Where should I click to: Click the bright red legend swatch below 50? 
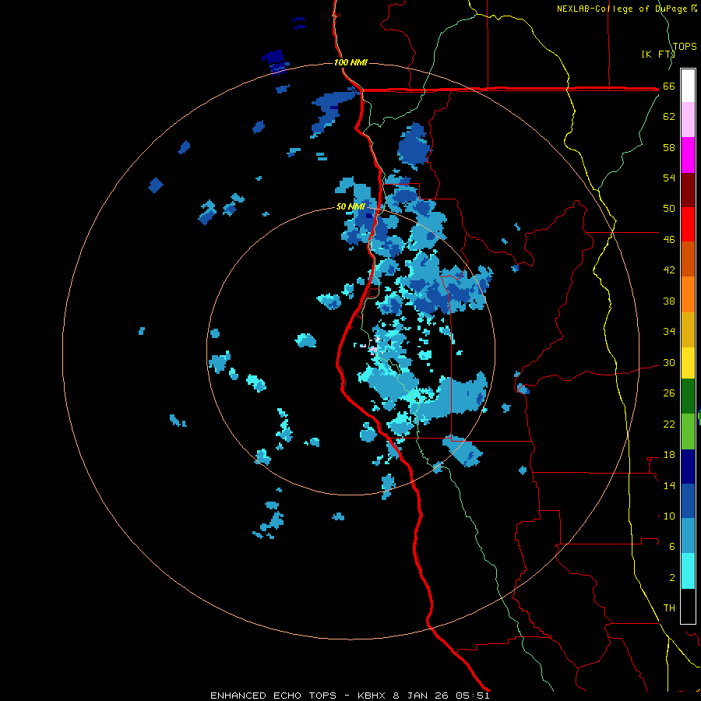pos(688,224)
